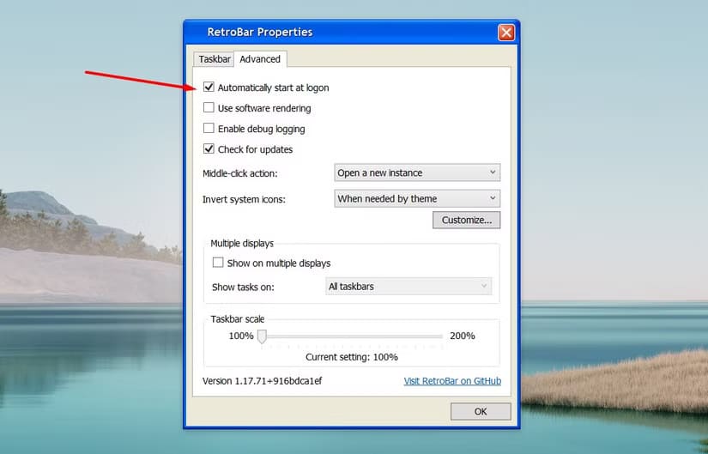Viewport: 708px width, 454px height.
Task: Open the Show tasks on dropdown
Action: pos(408,287)
